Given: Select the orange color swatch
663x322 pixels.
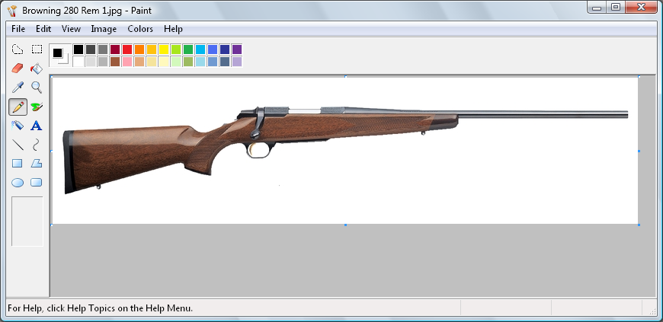Looking at the screenshot, I should 139,49.
